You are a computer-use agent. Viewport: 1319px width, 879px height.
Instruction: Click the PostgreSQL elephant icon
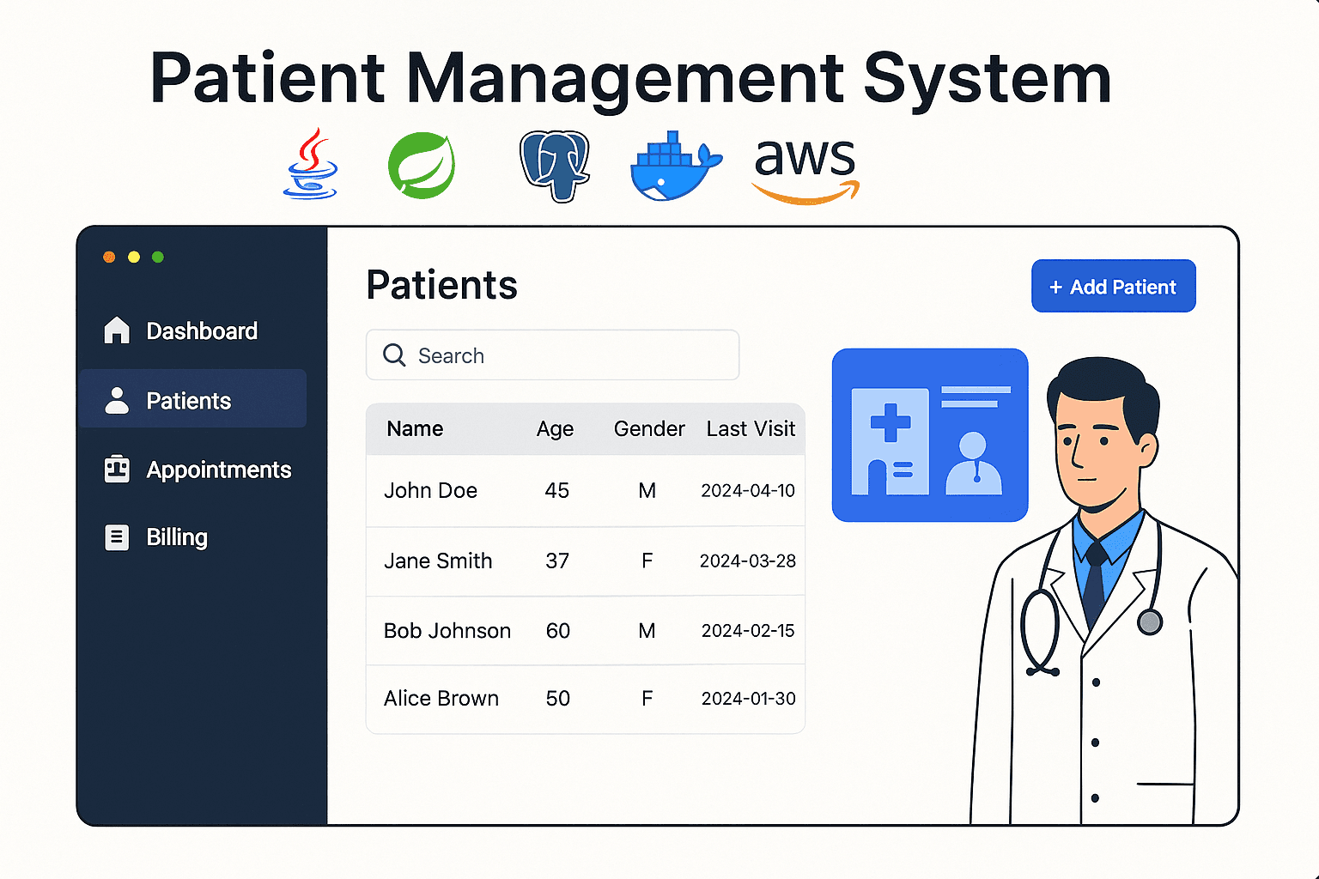tap(552, 165)
